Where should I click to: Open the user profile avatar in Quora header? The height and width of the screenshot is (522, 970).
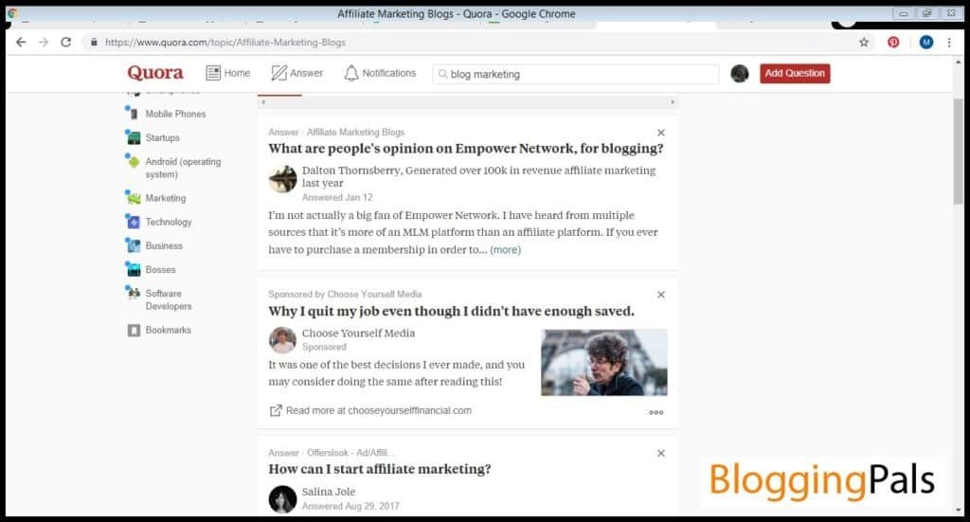tap(739, 74)
